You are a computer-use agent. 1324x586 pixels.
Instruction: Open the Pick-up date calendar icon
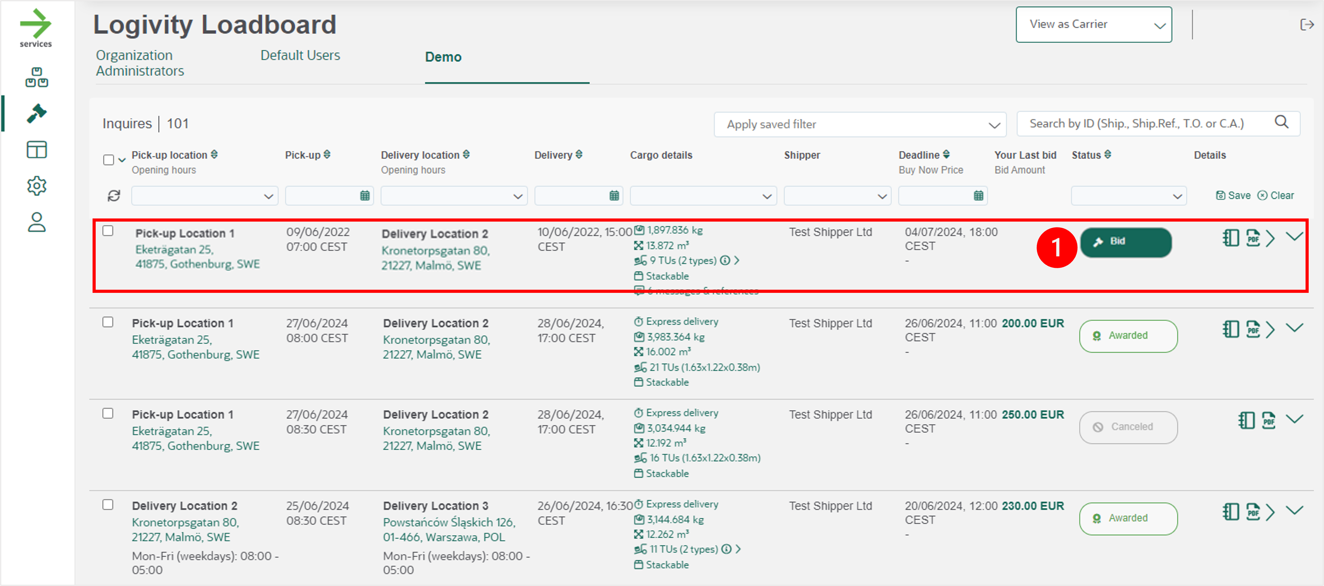(x=364, y=196)
